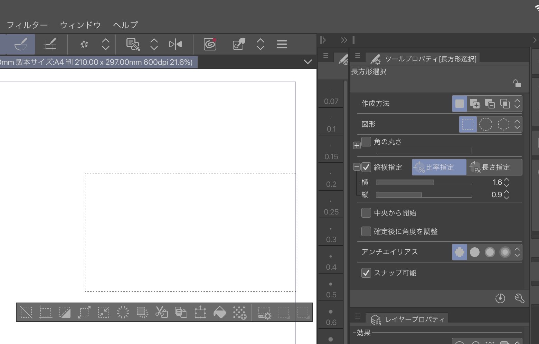Expand the 角の丸さ plus button
Screen dimensions: 539x344
point(357,145)
